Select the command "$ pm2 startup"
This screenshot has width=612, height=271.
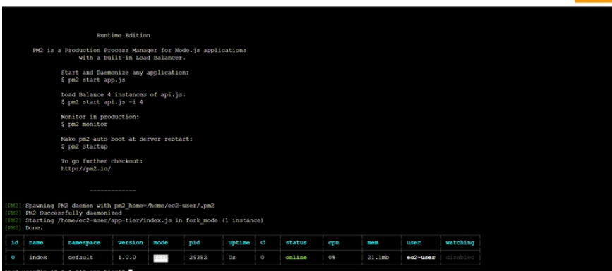(x=84, y=147)
